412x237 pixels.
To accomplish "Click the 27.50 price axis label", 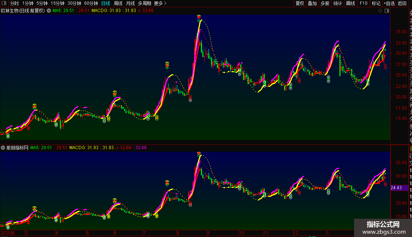I will pyautogui.click(x=401, y=65).
